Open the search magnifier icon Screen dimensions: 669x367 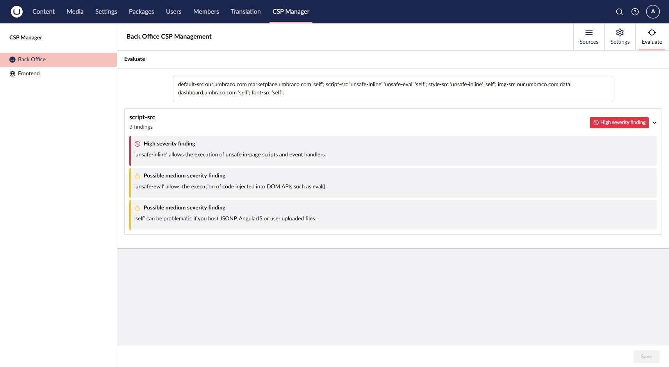point(619,12)
